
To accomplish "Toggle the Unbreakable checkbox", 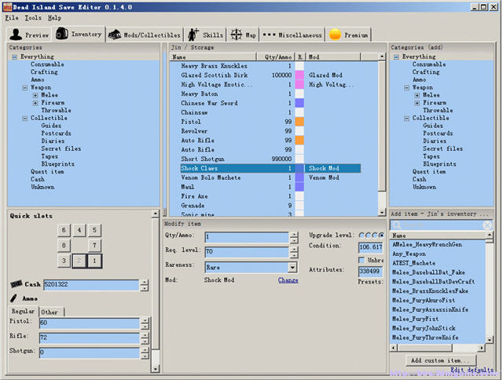I will [x=362, y=260].
